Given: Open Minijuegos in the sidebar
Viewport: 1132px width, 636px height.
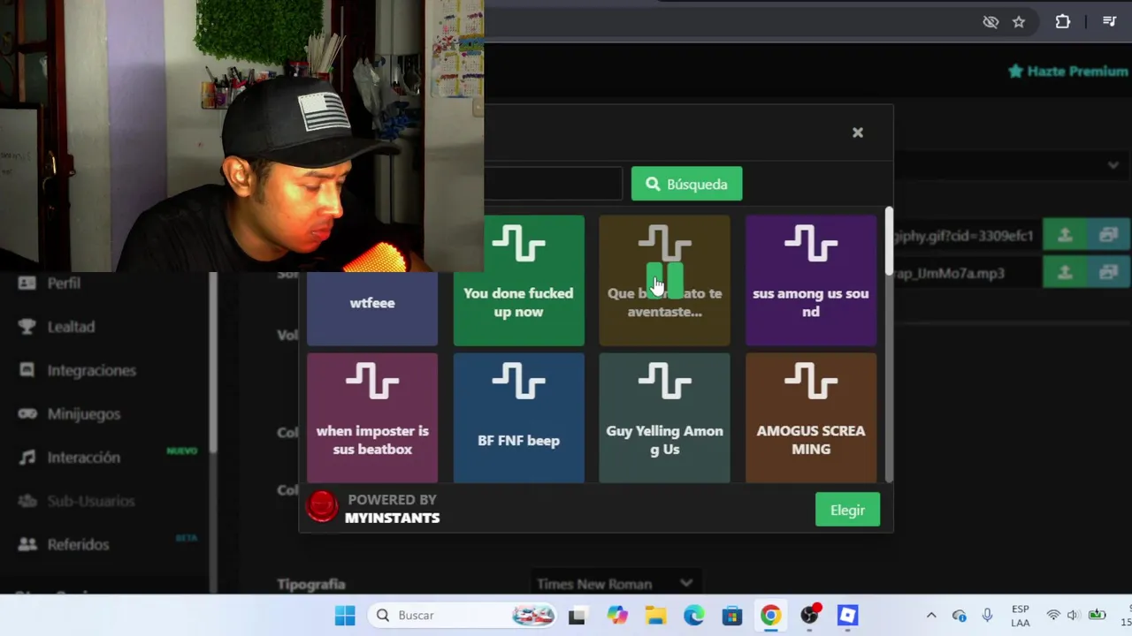Looking at the screenshot, I should pos(84,413).
